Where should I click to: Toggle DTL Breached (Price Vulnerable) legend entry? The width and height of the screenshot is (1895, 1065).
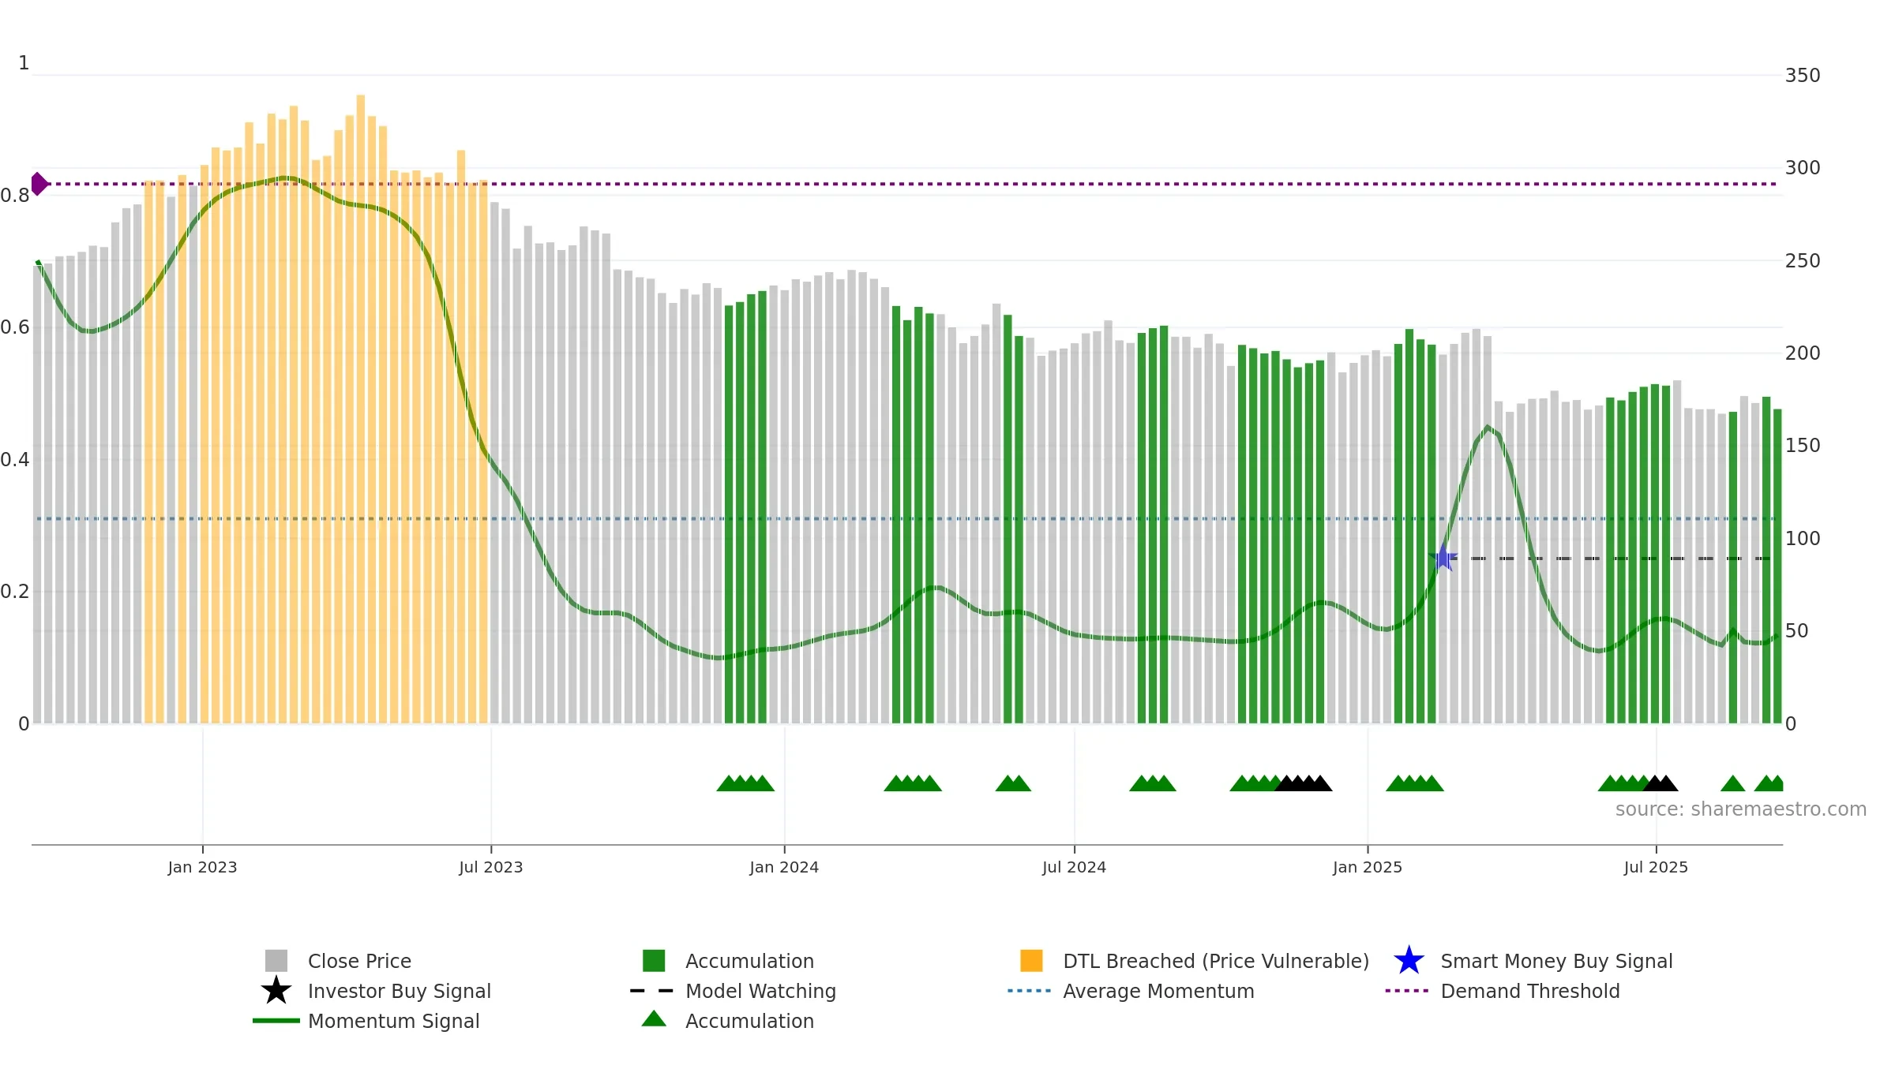[x=1195, y=961]
